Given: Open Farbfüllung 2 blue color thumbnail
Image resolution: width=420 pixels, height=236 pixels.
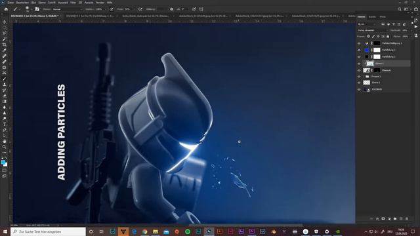Looking at the screenshot, I should [x=366, y=50].
